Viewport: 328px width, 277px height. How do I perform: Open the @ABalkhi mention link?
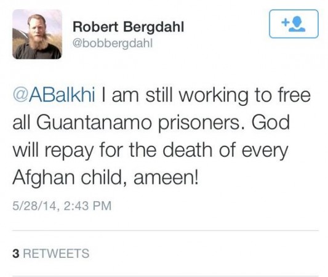54,95
